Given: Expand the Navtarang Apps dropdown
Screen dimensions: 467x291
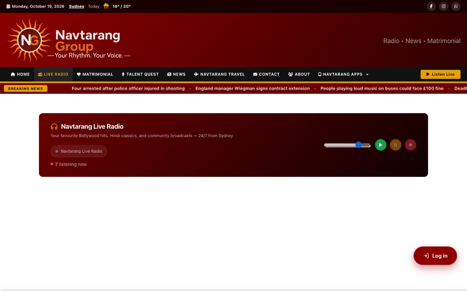Looking at the screenshot, I should point(343,74).
